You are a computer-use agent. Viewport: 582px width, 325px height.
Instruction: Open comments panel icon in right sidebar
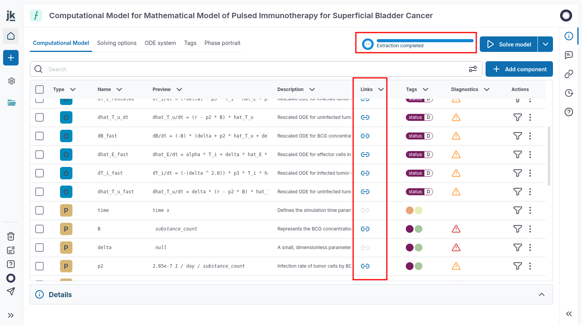[x=569, y=55]
